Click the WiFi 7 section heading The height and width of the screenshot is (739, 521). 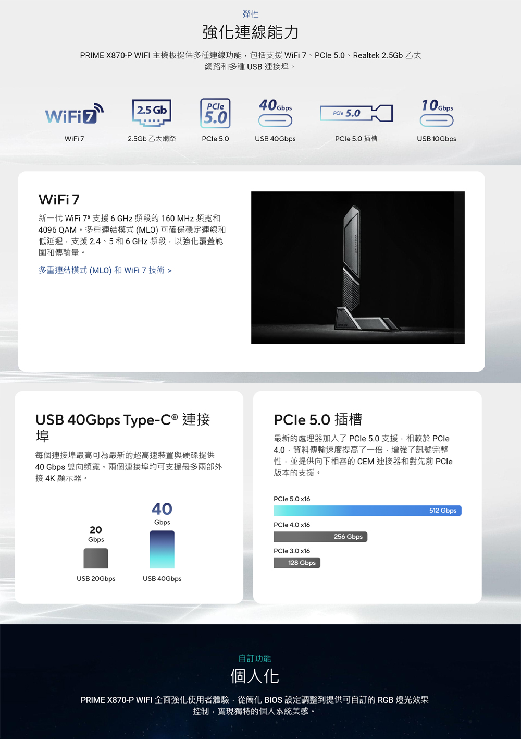point(59,200)
